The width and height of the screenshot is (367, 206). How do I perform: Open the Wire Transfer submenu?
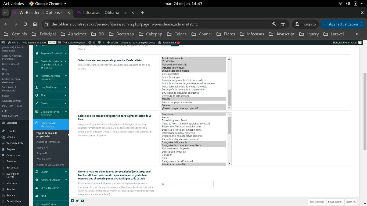point(44,159)
